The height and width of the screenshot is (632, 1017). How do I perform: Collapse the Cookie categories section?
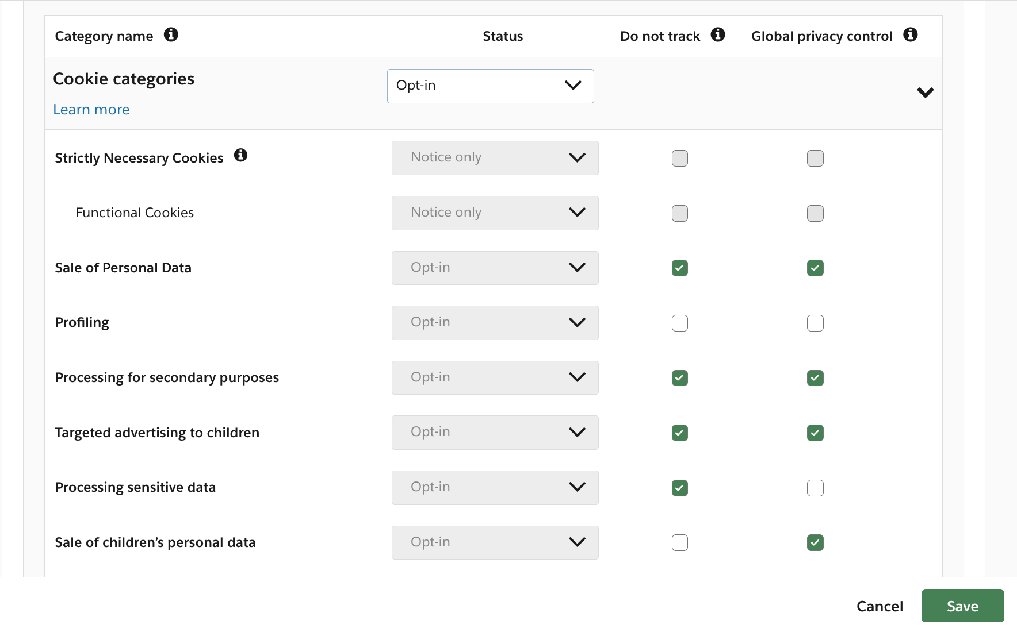click(x=925, y=92)
